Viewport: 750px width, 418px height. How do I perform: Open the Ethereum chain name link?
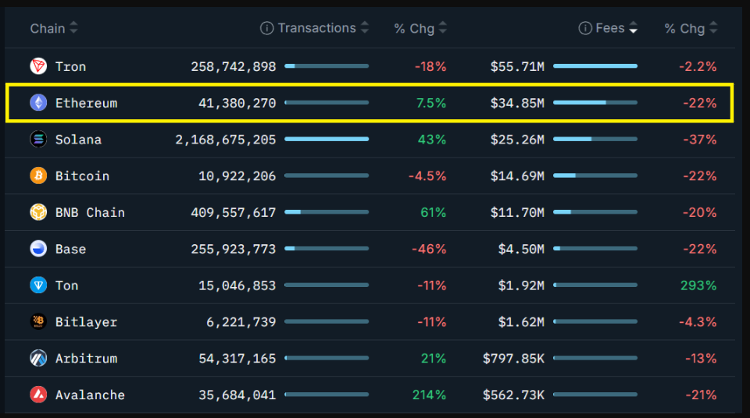coord(86,103)
